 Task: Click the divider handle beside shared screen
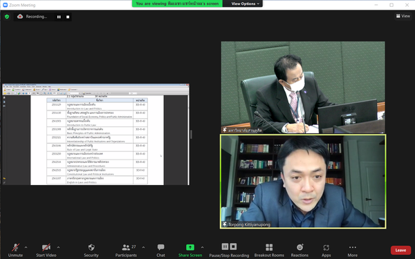pos(191,134)
